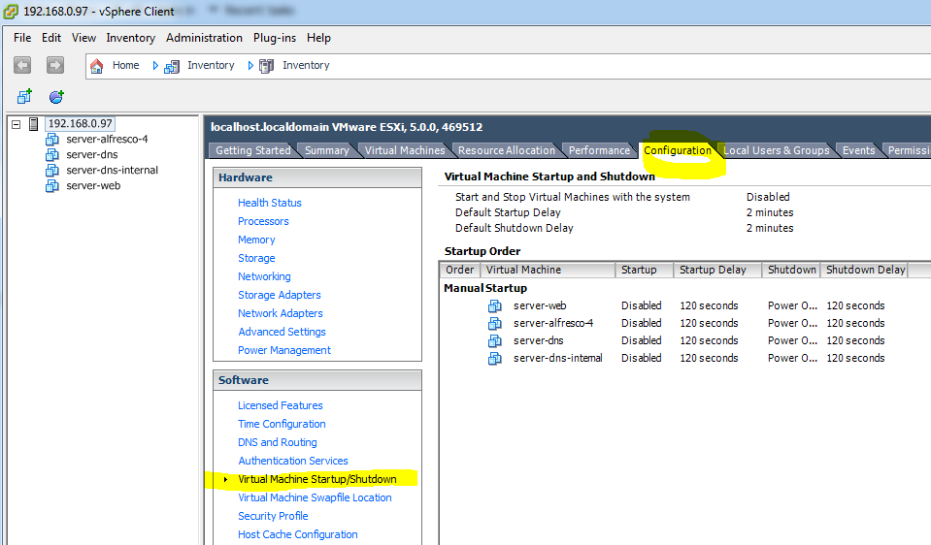Open the Help menu
931x545 pixels.
(318, 38)
